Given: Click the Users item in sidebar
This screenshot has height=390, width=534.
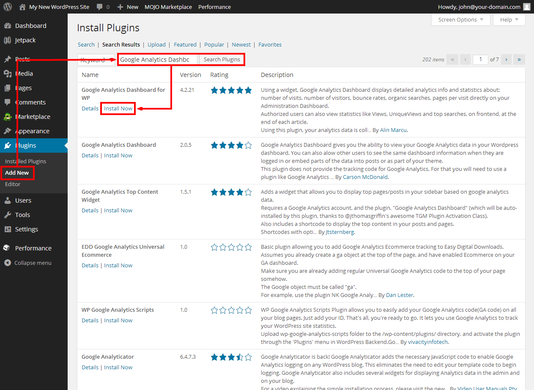Looking at the screenshot, I should pos(34,200).
